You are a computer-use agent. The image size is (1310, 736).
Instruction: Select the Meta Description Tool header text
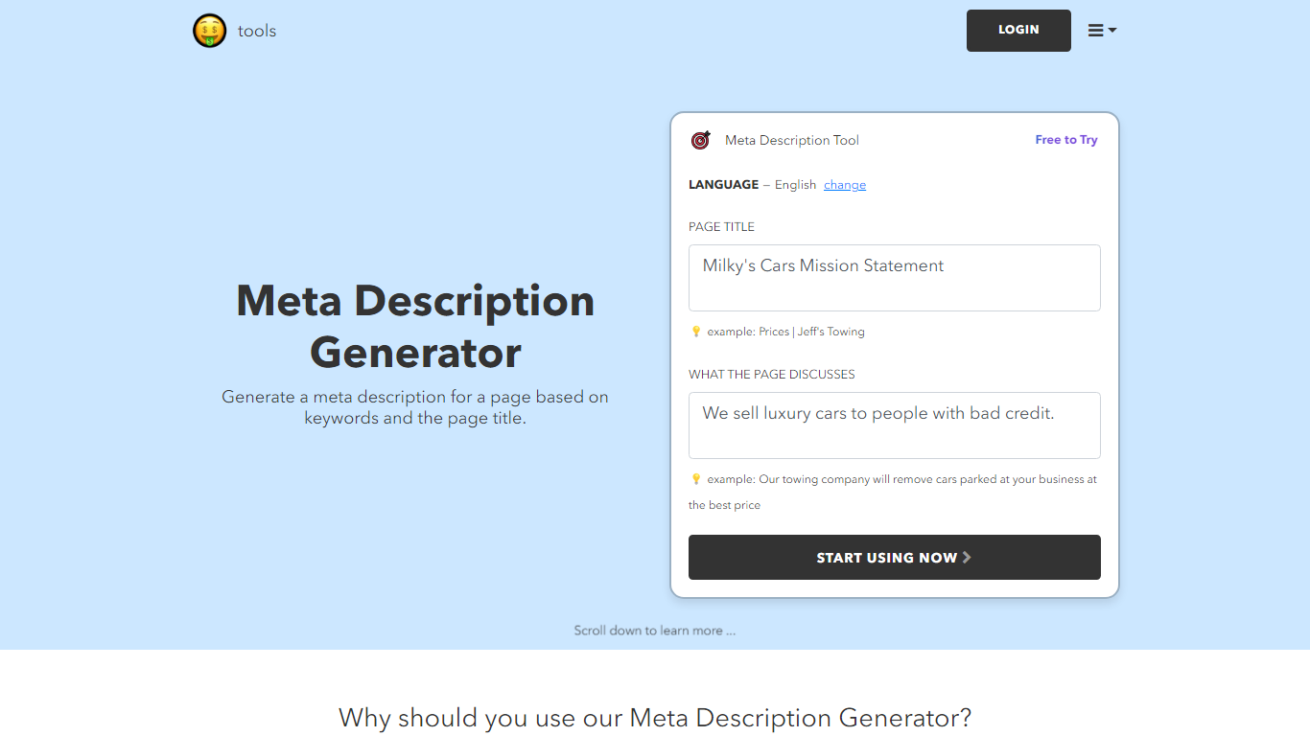[791, 140]
